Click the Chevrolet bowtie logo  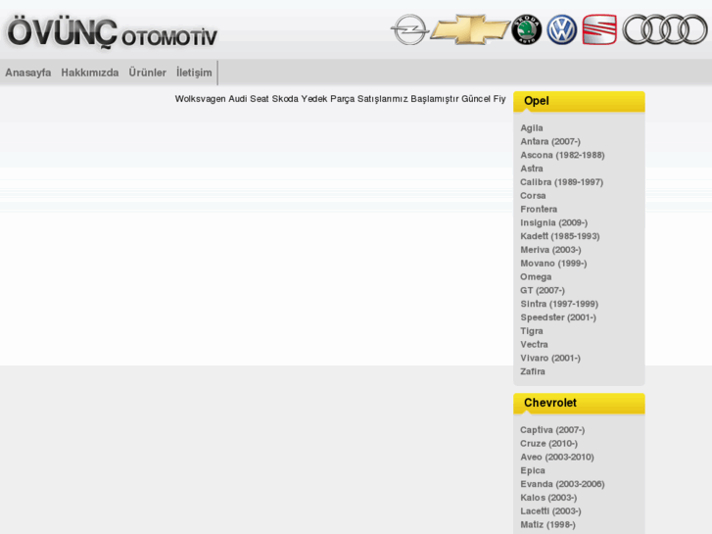(x=470, y=30)
